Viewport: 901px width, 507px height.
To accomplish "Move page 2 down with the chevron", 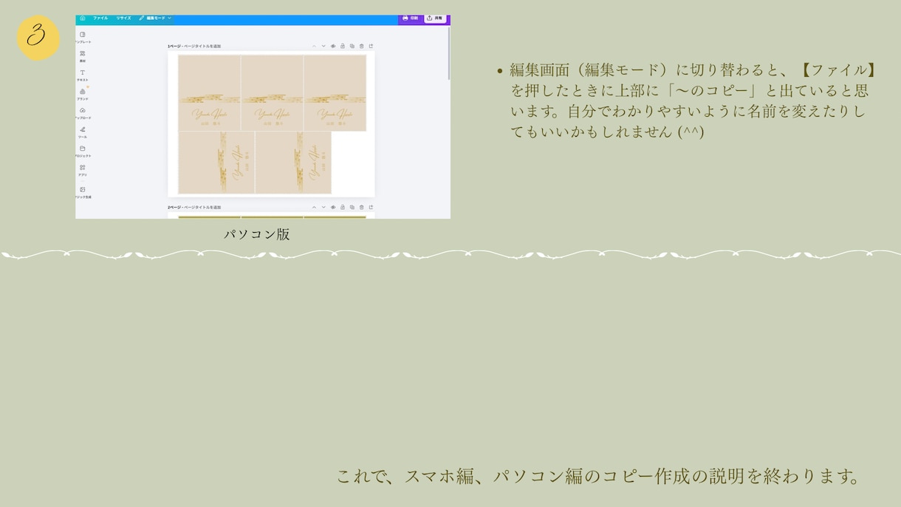I will (x=323, y=207).
